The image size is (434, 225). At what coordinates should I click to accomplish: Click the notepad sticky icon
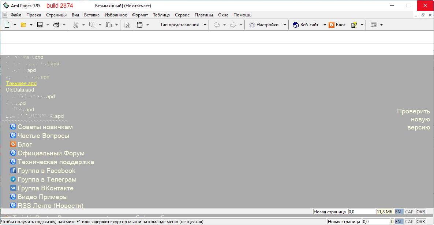(x=140, y=25)
